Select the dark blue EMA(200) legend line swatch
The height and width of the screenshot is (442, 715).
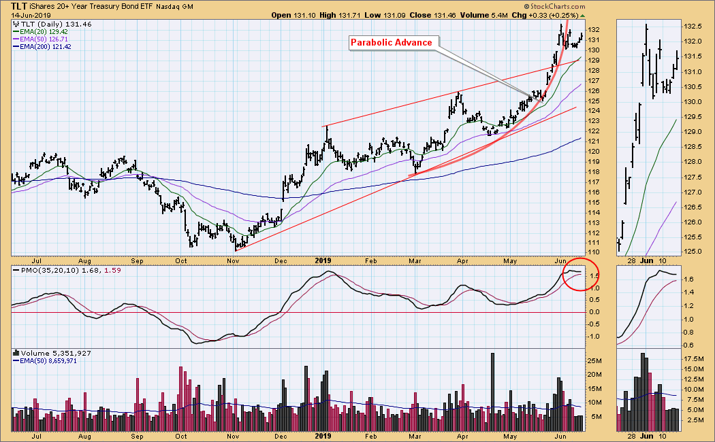coord(16,46)
